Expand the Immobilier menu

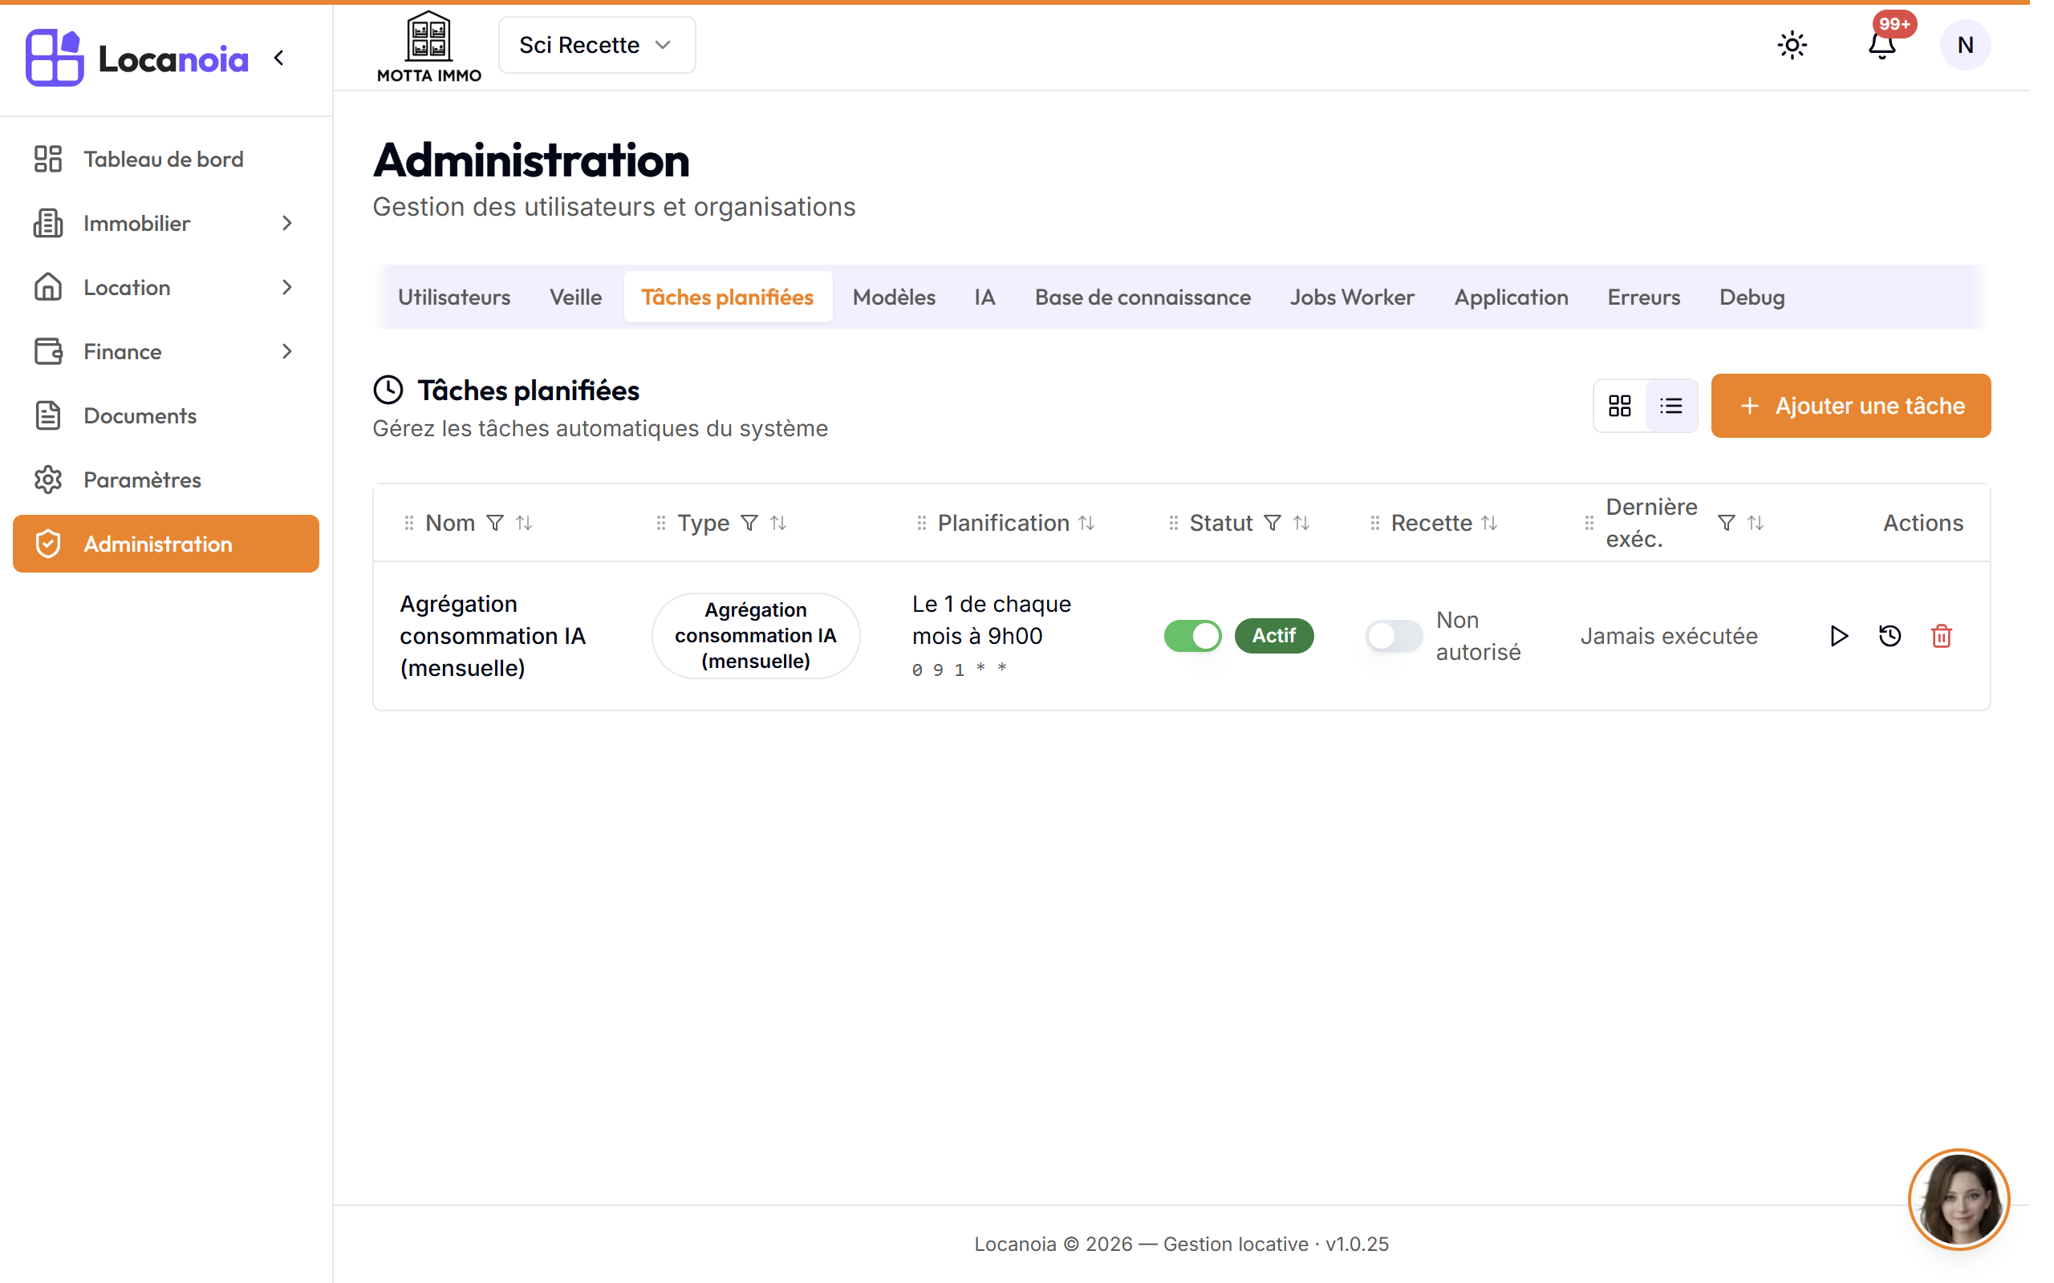click(x=165, y=223)
